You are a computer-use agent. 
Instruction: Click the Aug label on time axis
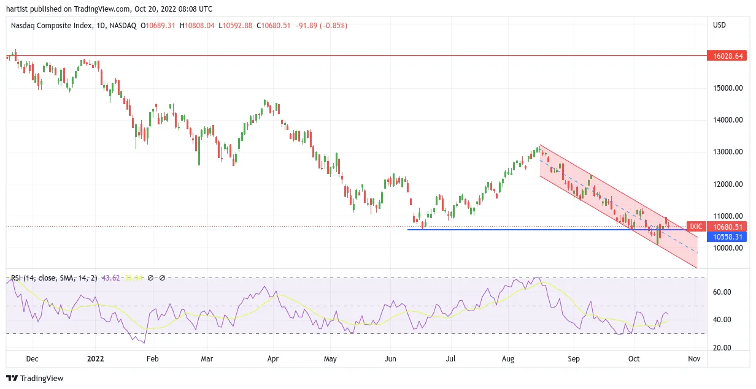pos(508,358)
